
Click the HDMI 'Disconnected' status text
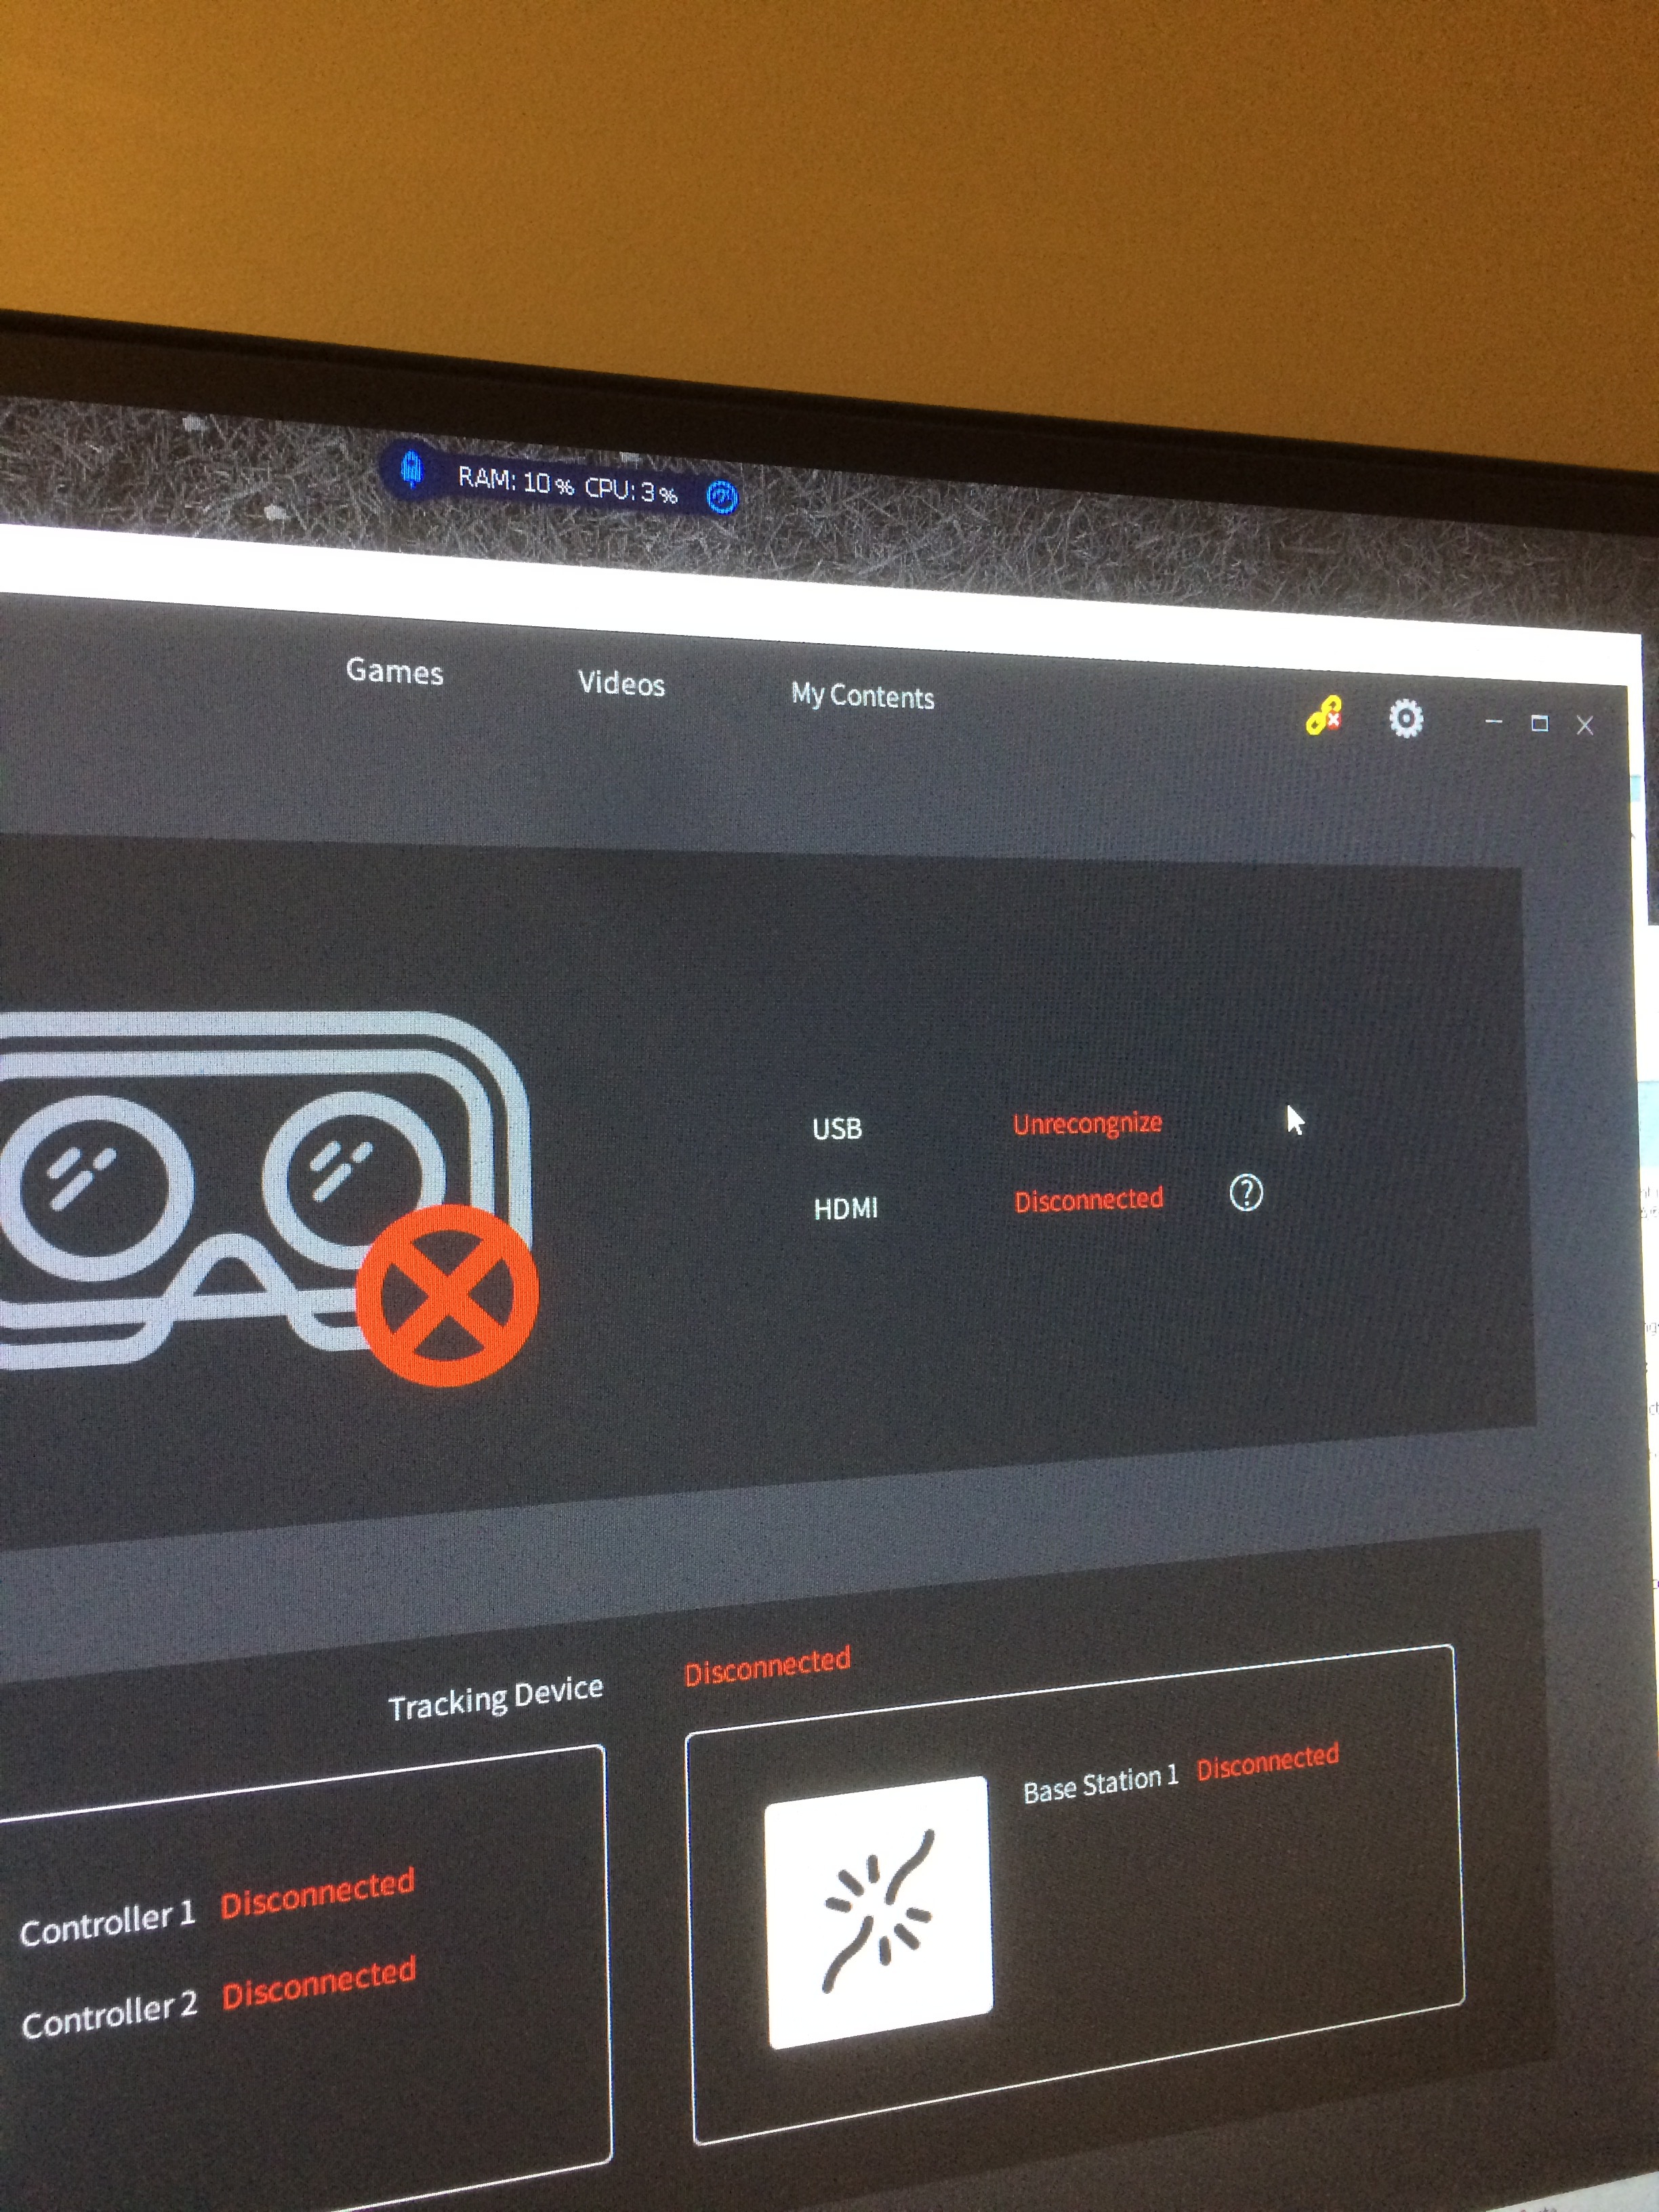point(1089,1200)
